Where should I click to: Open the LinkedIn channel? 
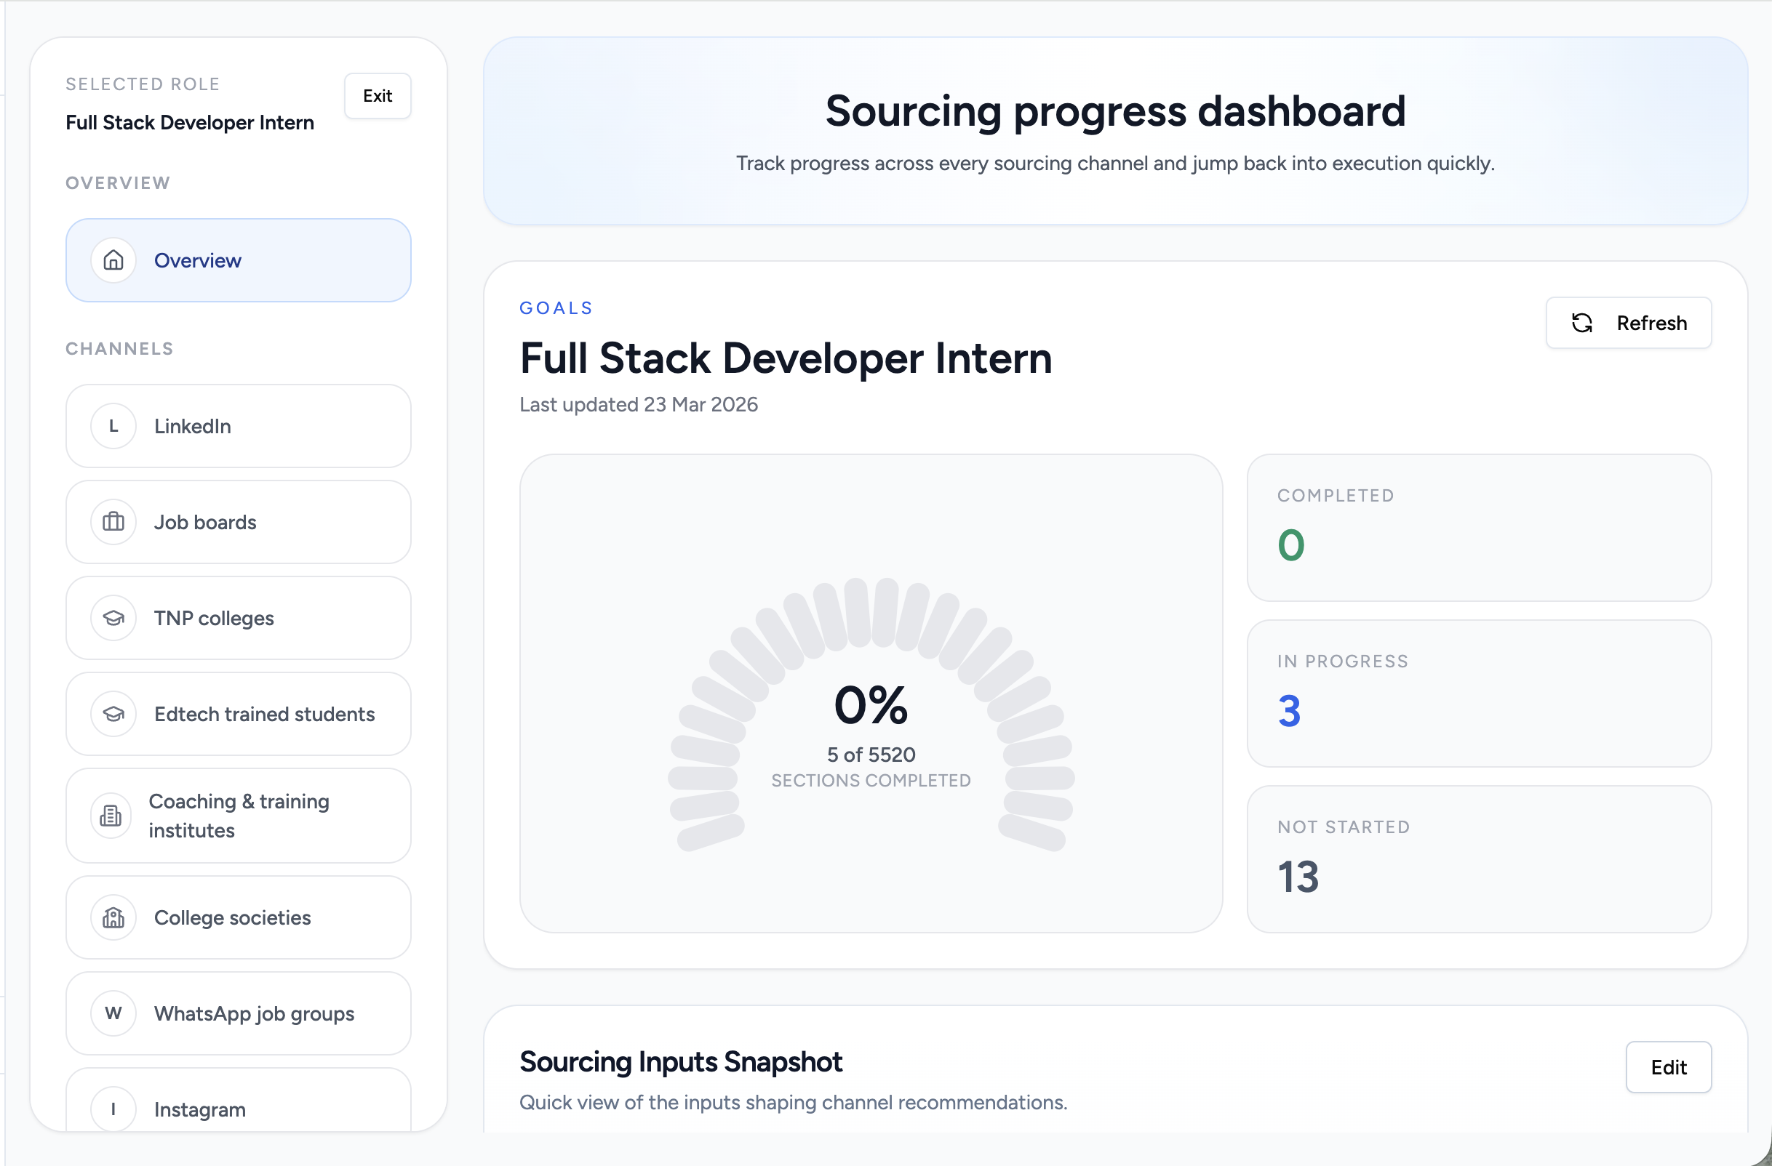pyautogui.click(x=239, y=427)
